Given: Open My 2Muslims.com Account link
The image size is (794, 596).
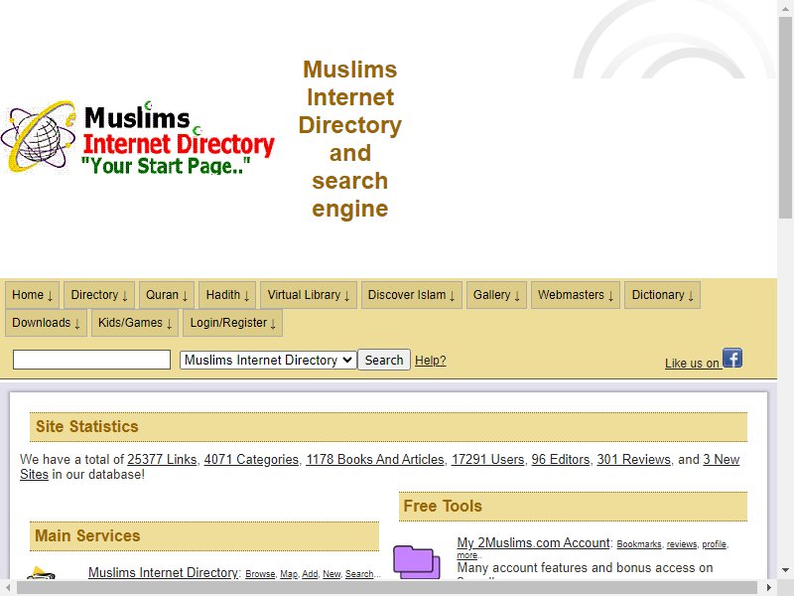Looking at the screenshot, I should [x=533, y=542].
